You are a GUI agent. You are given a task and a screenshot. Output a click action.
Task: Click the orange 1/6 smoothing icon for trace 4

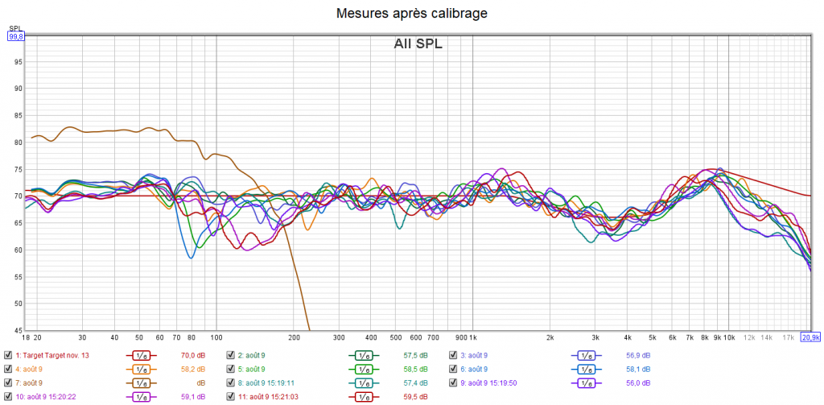[x=142, y=369]
